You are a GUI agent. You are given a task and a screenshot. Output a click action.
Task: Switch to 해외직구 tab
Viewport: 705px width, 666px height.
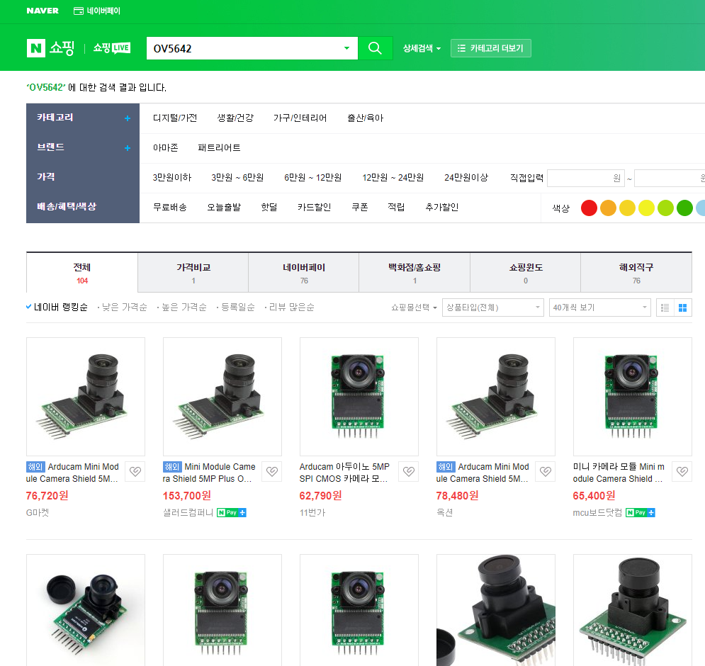pyautogui.click(x=636, y=273)
